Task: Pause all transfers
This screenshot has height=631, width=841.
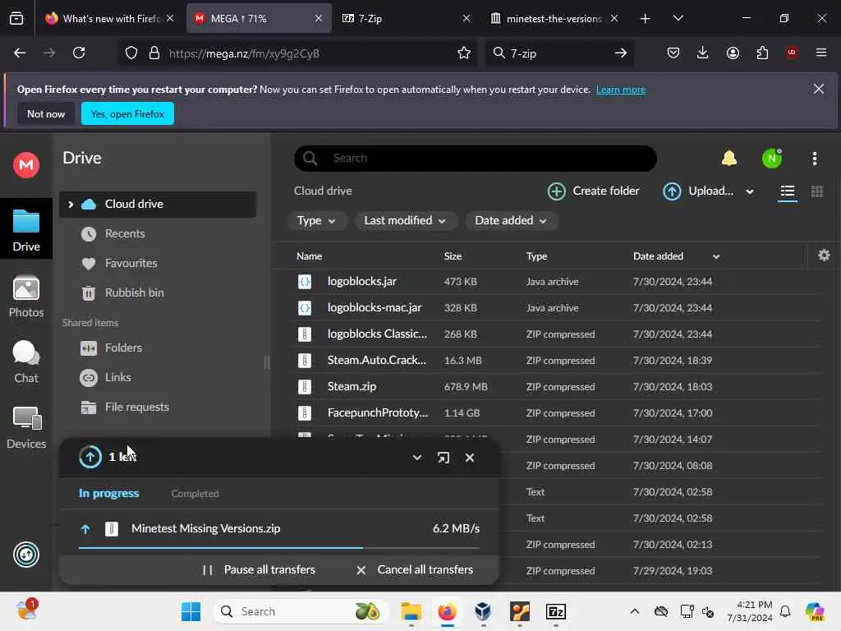Action: [259, 569]
